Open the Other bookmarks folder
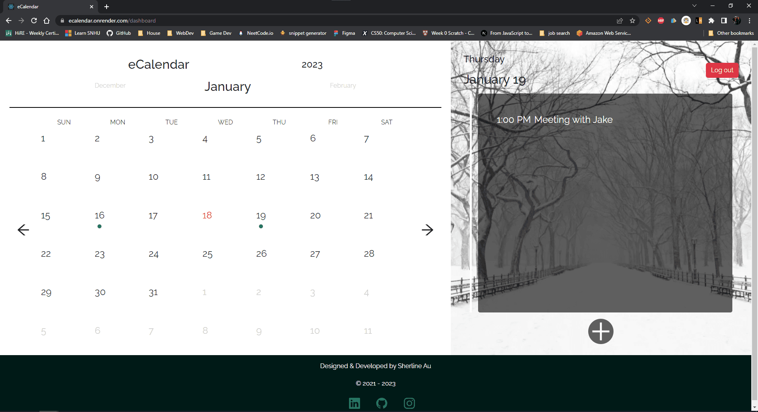This screenshot has height=412, width=758. 731,33
